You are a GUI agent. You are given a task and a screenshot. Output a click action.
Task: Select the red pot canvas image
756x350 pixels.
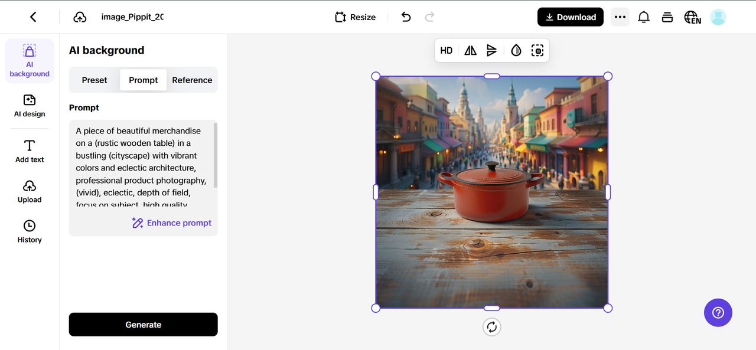(x=492, y=192)
